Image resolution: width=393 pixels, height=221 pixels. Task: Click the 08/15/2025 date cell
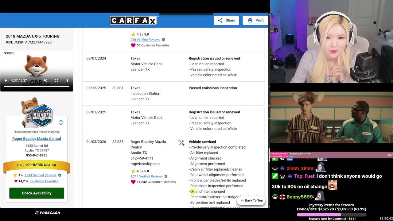tap(96, 88)
